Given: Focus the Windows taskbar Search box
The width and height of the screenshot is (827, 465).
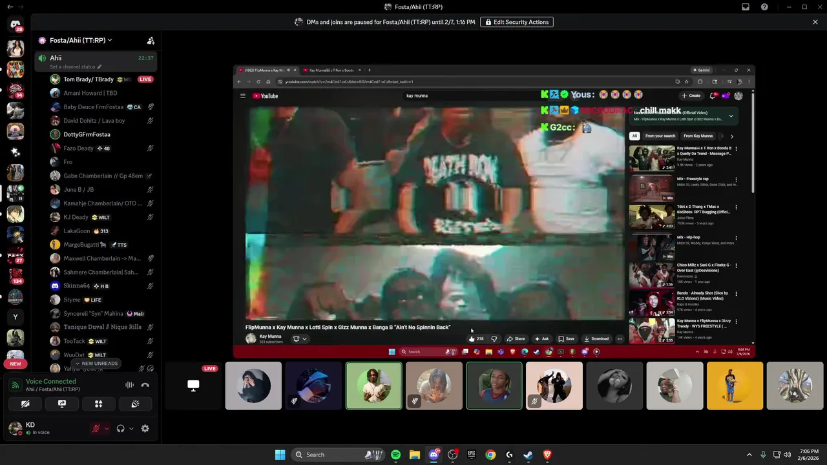Looking at the screenshot, I should tap(338, 455).
